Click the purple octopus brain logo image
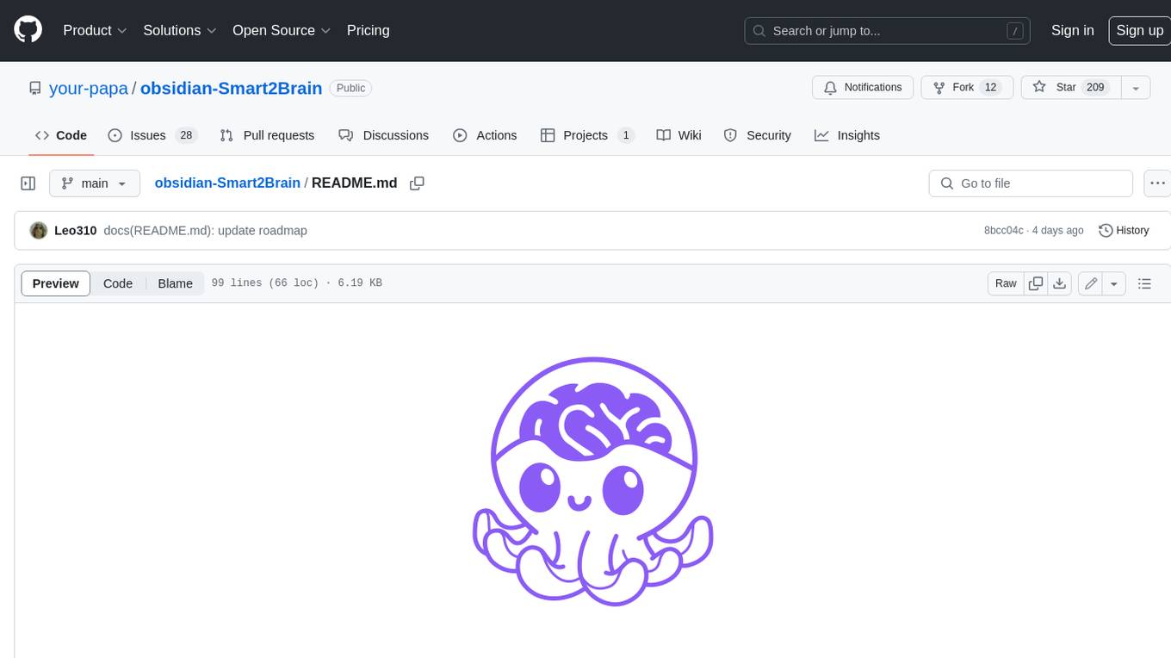This screenshot has width=1171, height=658. [x=593, y=481]
